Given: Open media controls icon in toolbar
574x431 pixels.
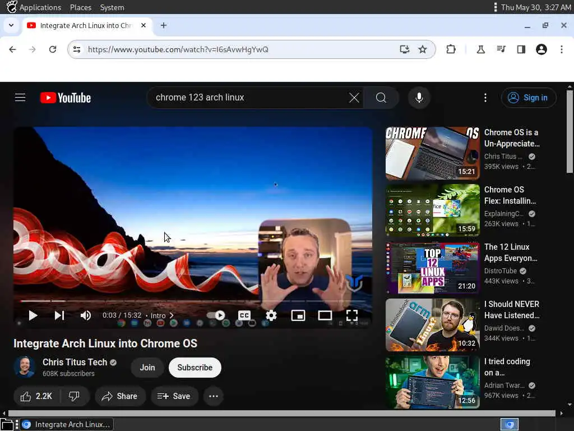Looking at the screenshot, I should coord(501,49).
